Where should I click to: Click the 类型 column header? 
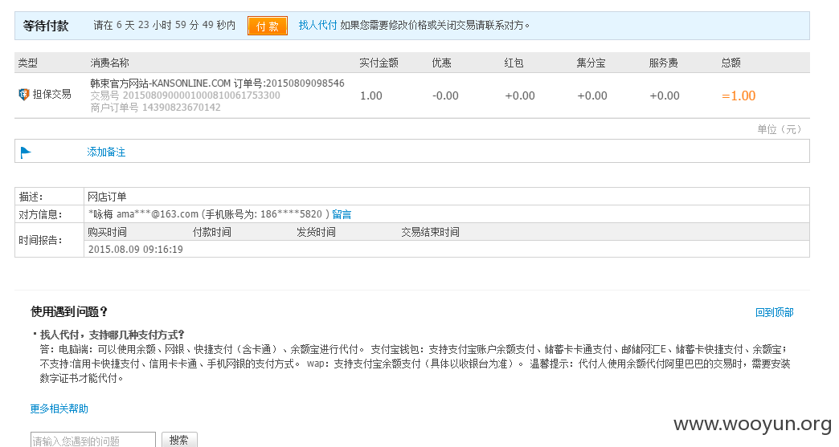point(28,63)
